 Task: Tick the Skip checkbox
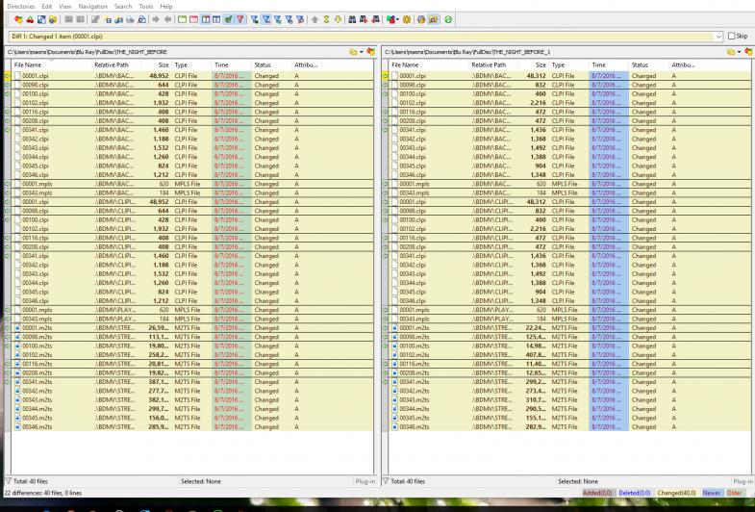732,37
